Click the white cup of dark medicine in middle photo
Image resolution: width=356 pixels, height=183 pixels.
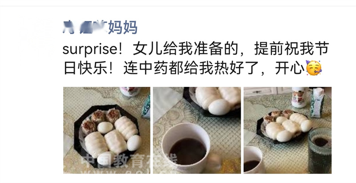[x=186, y=147]
